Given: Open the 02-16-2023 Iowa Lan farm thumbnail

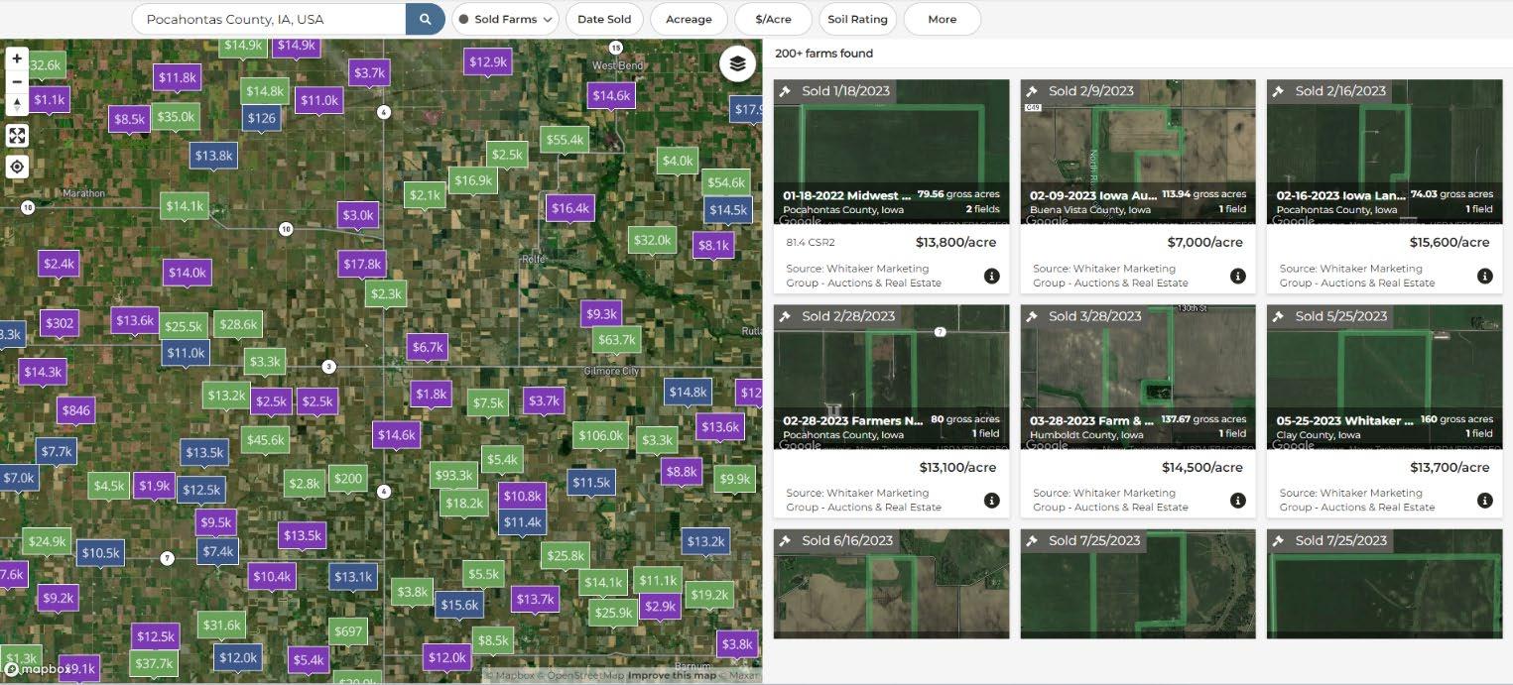Looking at the screenshot, I should coord(1384,152).
